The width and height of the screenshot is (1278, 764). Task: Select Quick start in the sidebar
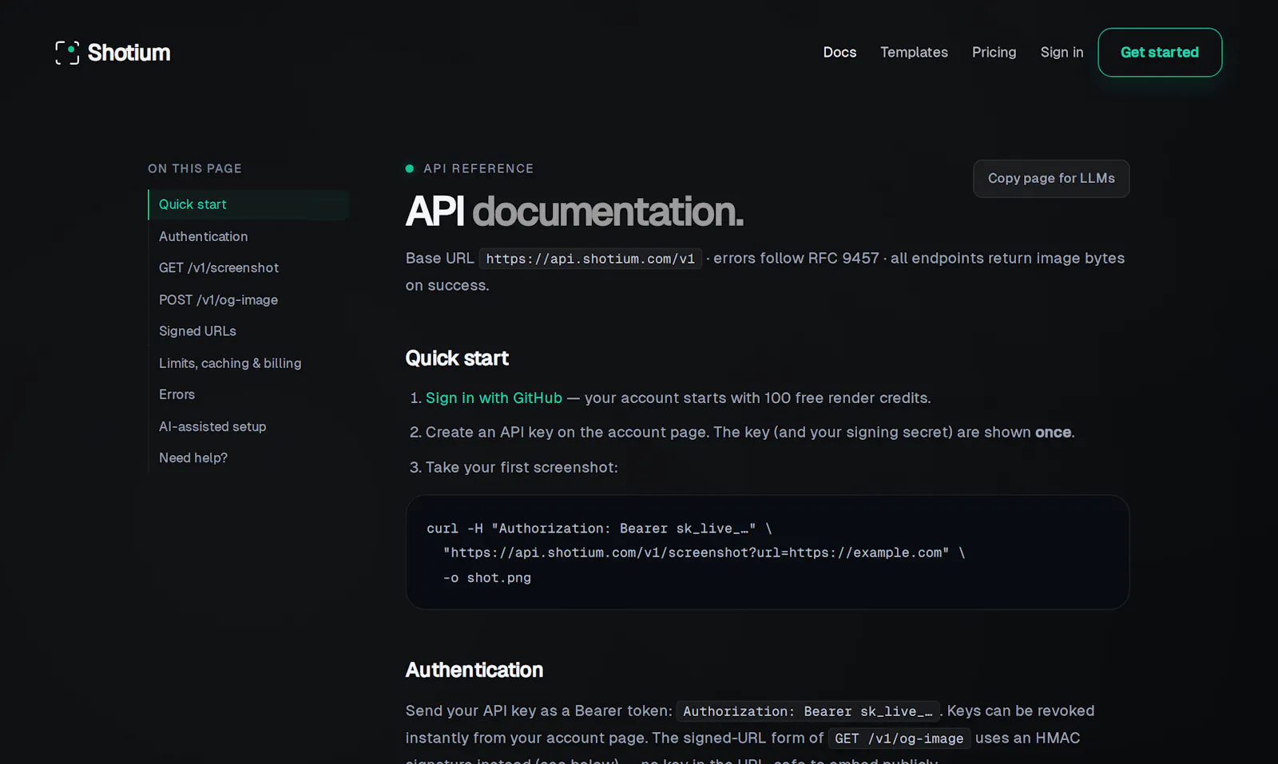point(248,204)
